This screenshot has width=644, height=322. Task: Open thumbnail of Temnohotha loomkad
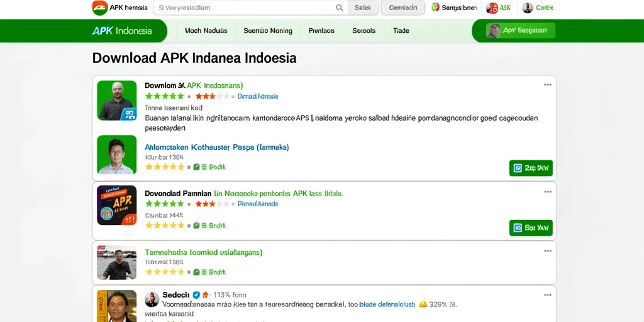pos(116,262)
